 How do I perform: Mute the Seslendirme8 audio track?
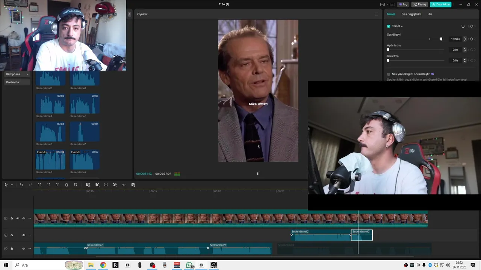(24, 249)
